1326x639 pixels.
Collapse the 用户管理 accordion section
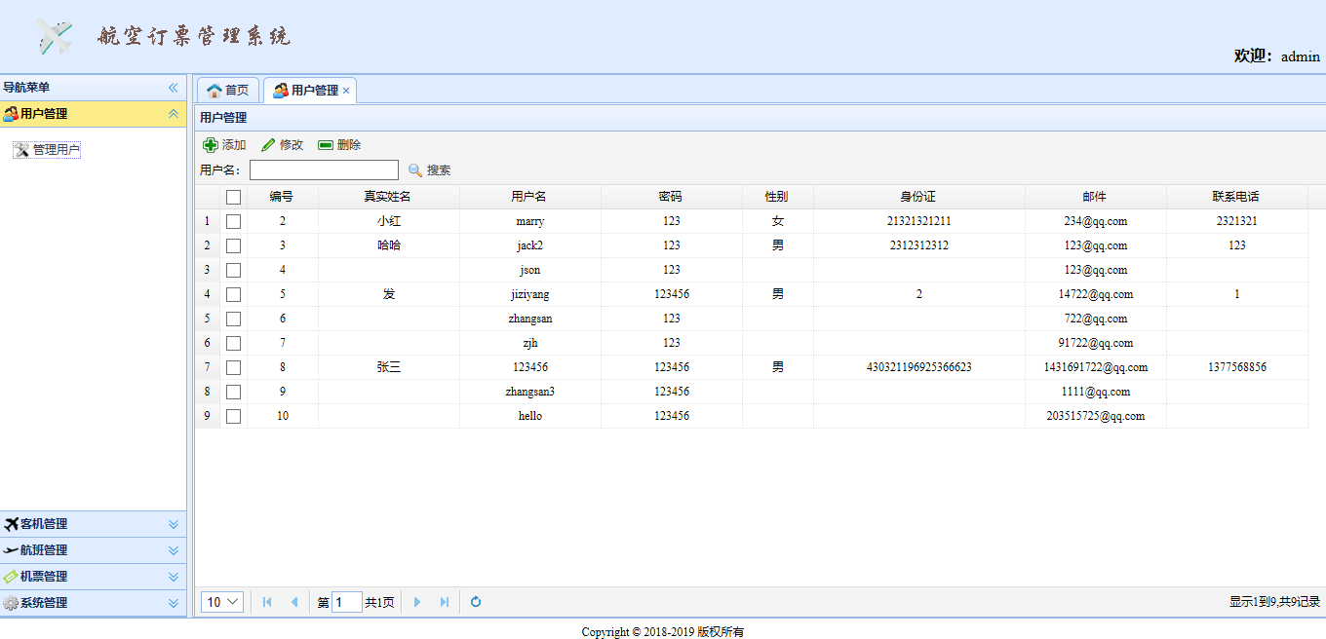pos(174,114)
